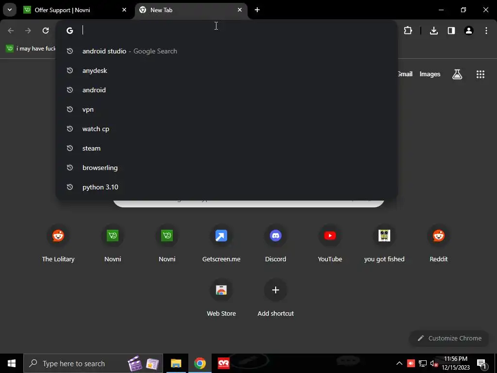The height and width of the screenshot is (373, 497).
Task: Click history clock icon beside 'steam'
Action: point(70,148)
